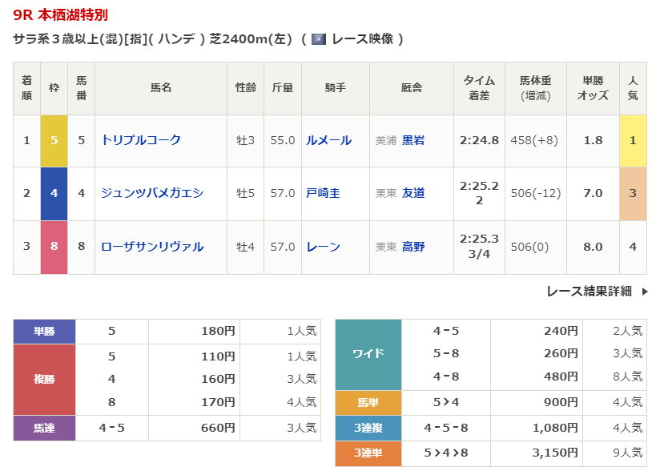Click the pink frame 8 color box
This screenshot has width=660, height=475.
click(54, 247)
